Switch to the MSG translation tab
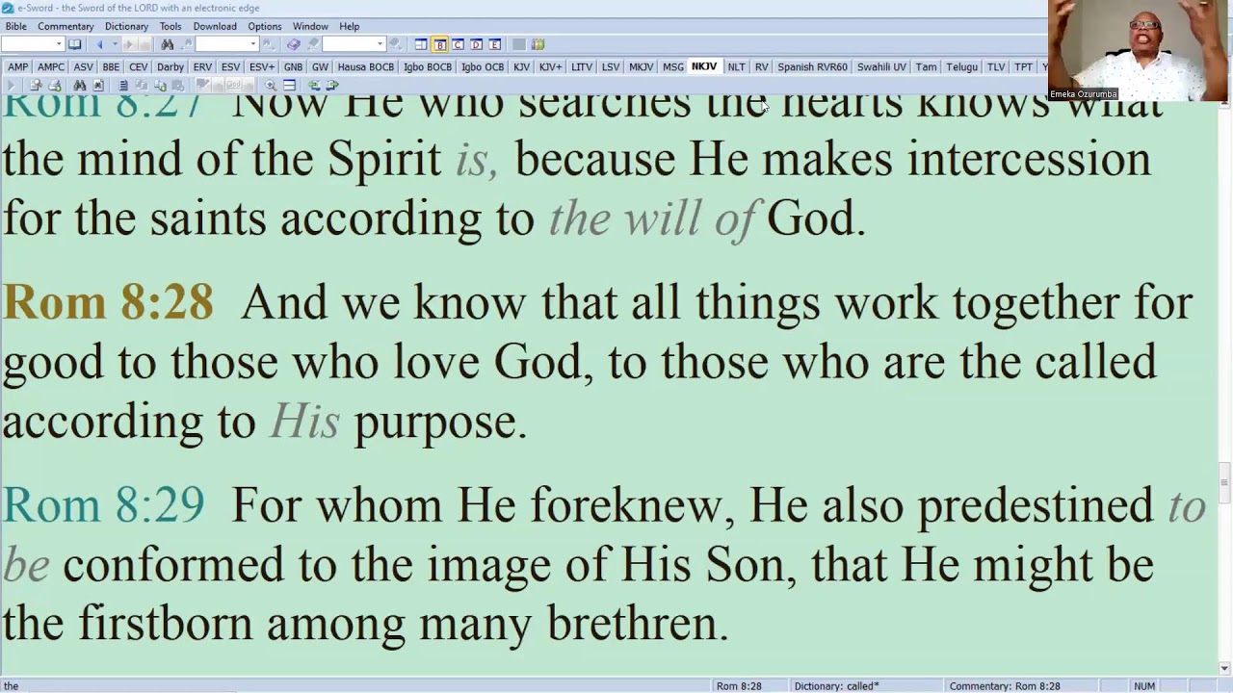1233x693 pixels. click(673, 66)
